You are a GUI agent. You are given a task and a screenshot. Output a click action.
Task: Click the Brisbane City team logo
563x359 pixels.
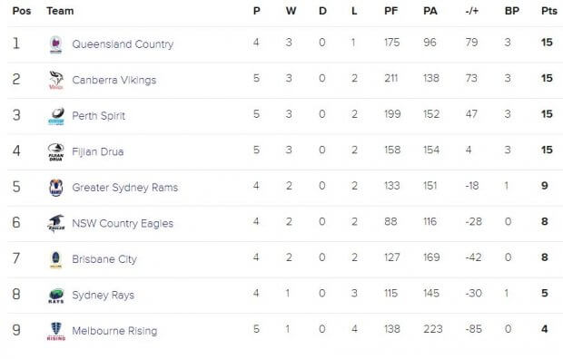tap(55, 259)
